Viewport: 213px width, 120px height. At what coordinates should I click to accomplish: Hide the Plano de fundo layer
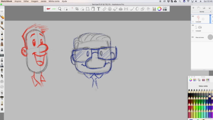[x=193, y=37]
